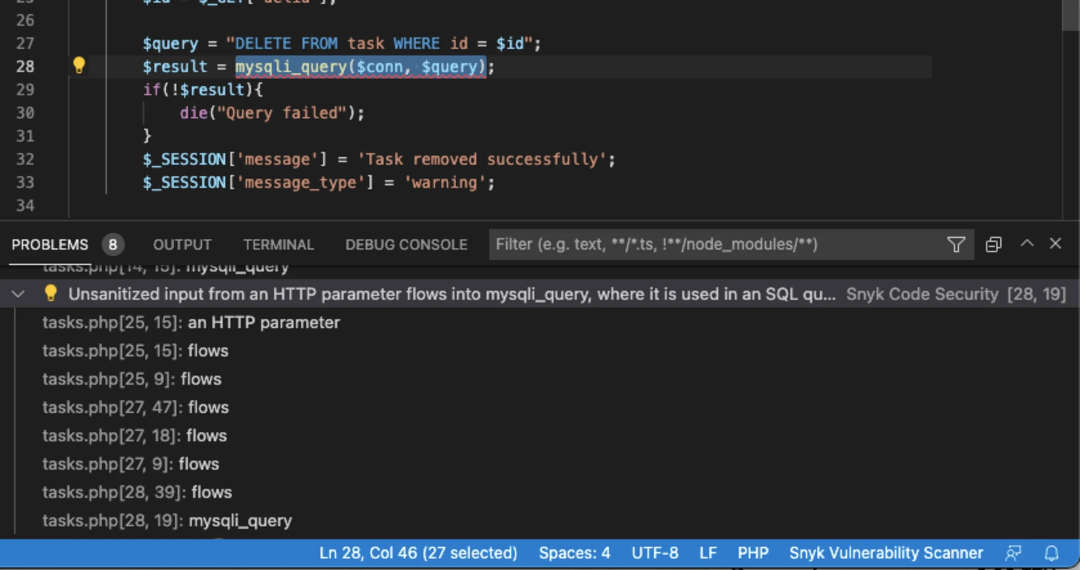Change the PHP language mode

pyautogui.click(x=753, y=553)
